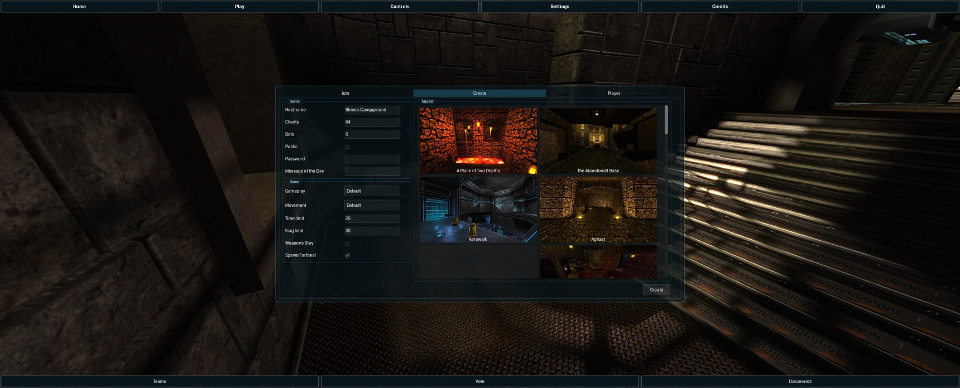960x388 pixels.
Task: Click the Clients value field
Action: point(372,122)
